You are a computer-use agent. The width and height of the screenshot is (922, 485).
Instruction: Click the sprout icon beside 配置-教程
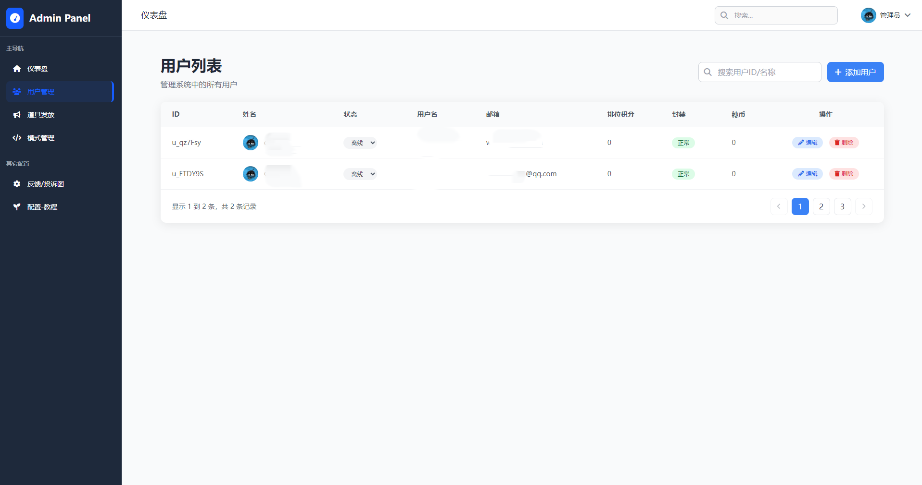click(x=17, y=207)
